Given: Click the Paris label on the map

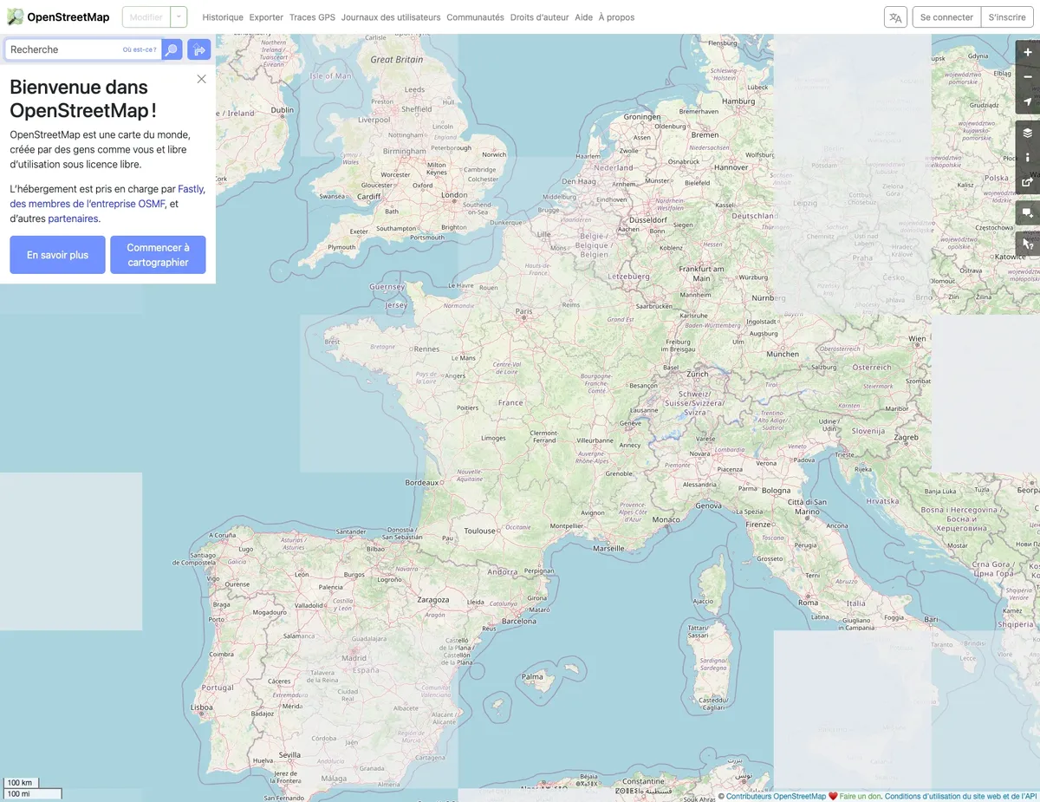Looking at the screenshot, I should [523, 310].
